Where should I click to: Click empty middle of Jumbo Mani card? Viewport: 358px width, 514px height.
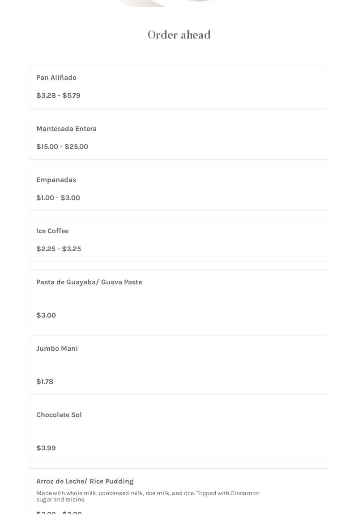179,365
